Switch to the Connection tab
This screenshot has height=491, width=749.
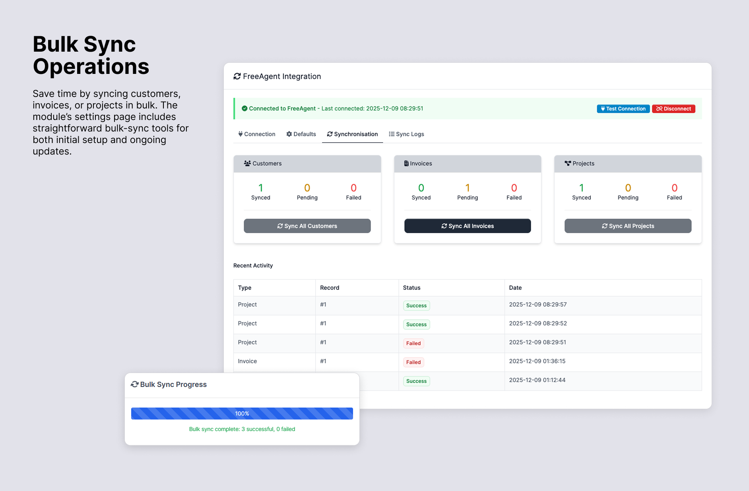256,134
